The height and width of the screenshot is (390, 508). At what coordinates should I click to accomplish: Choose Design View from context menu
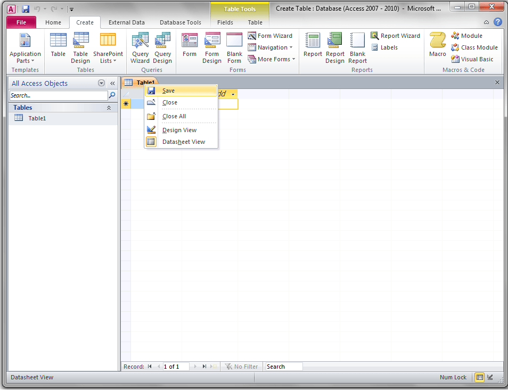181,130
